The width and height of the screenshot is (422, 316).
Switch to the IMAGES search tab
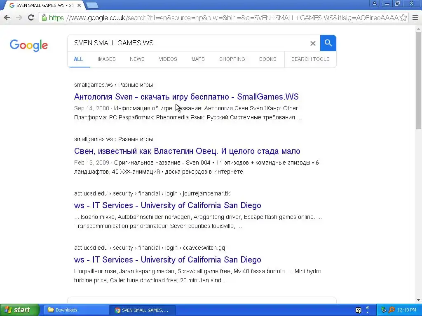pos(107,59)
